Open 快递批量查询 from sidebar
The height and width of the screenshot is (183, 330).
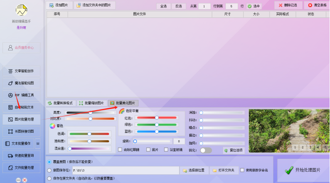point(22,156)
